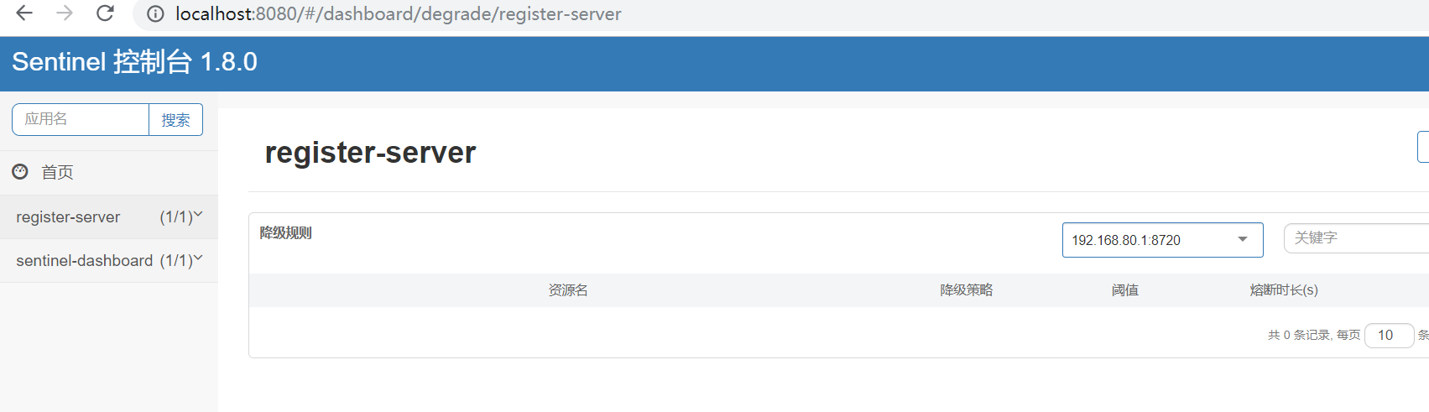Click the register-server page heading

coord(370,153)
